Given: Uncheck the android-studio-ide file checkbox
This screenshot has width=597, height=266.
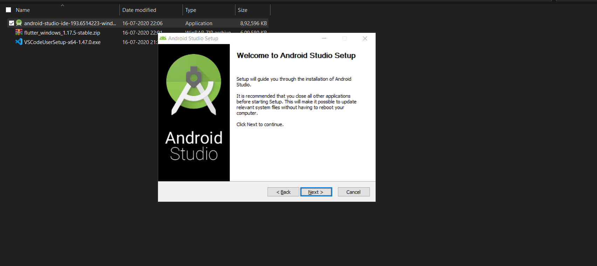Looking at the screenshot, I should tap(12, 23).
